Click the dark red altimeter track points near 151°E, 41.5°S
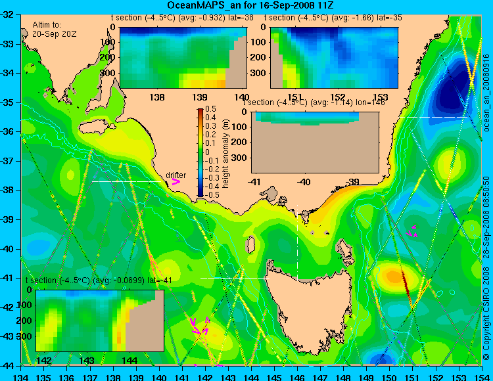Image resolution: width=493 pixels, height=381 pixels. tap(406, 287)
